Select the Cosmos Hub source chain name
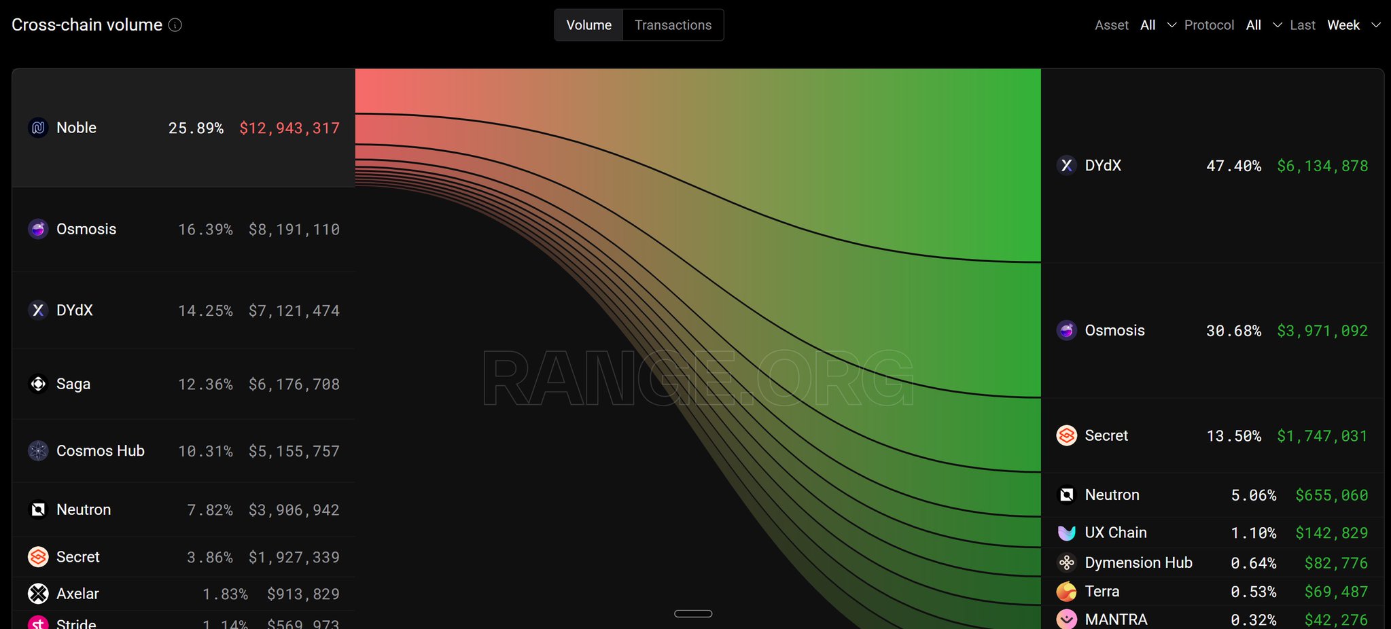Image resolution: width=1391 pixels, height=629 pixels. pos(101,450)
